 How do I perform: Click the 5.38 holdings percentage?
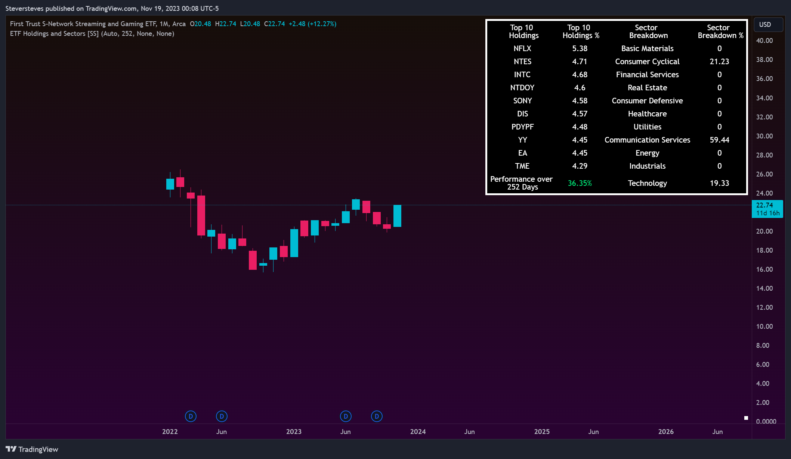point(580,49)
